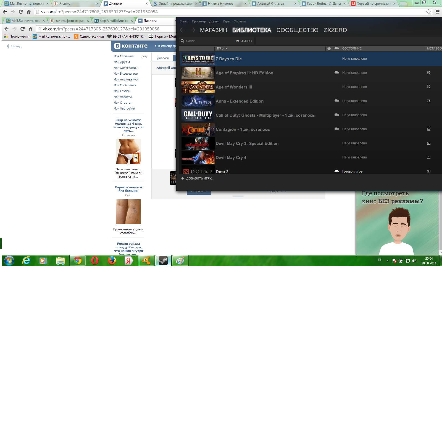Click favorites star column header in Steam
Screen dimensions: 442x427
point(329,48)
